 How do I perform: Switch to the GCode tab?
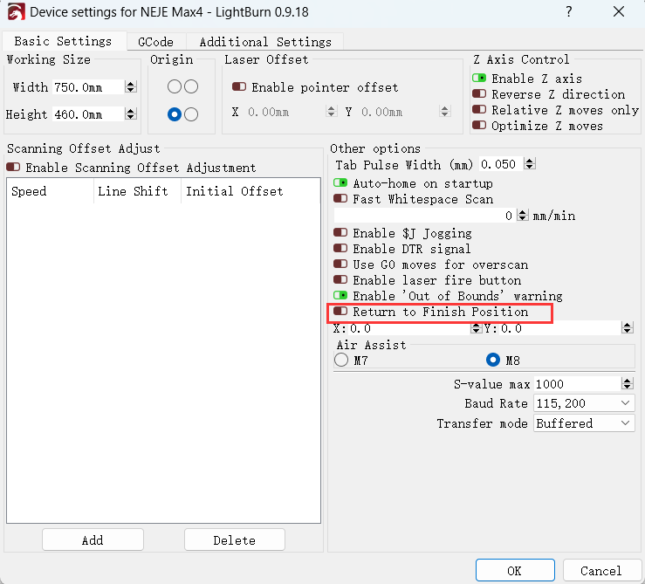pyautogui.click(x=155, y=42)
